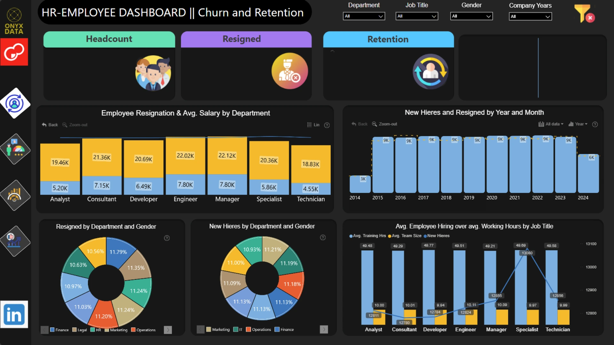Select the Consultant 7.15K resigned bar
The height and width of the screenshot is (345, 614).
[x=102, y=185]
